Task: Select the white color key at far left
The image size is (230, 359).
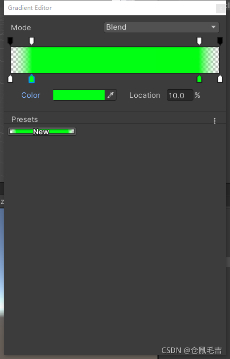Action: pos(10,79)
